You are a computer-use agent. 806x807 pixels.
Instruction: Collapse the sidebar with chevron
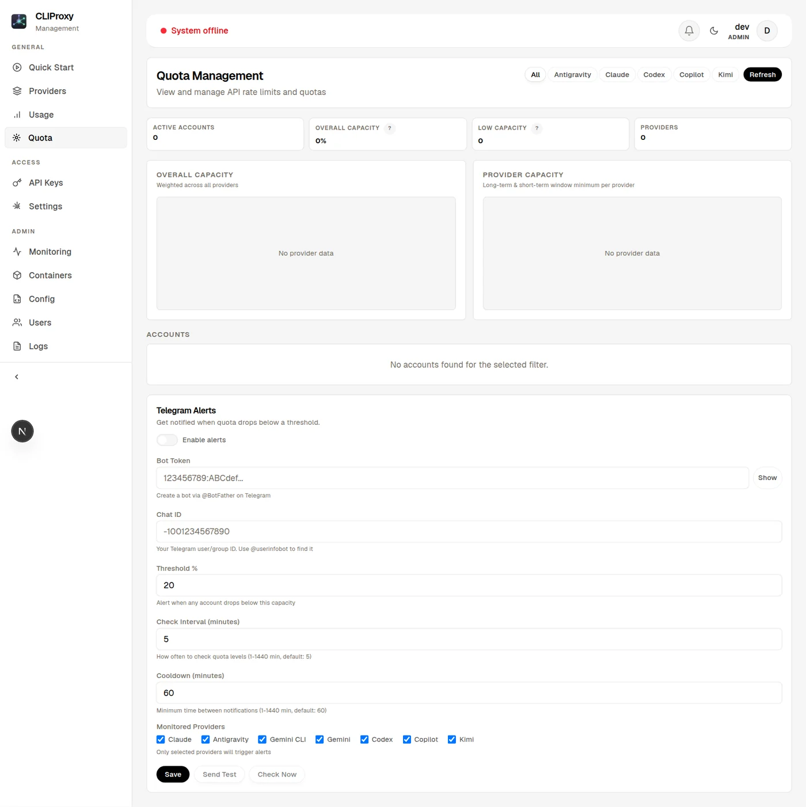pyautogui.click(x=17, y=377)
